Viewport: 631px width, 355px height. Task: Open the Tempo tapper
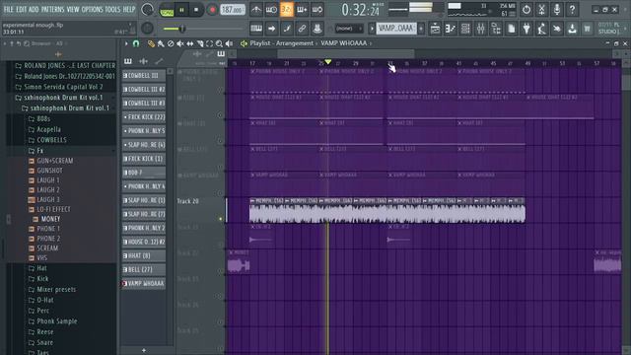pos(542,29)
